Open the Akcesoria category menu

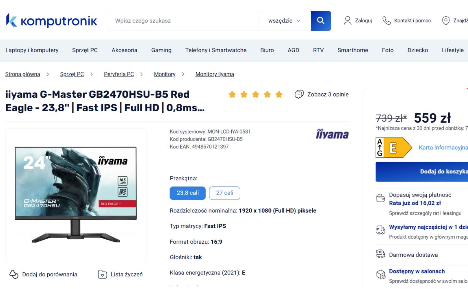(x=124, y=50)
